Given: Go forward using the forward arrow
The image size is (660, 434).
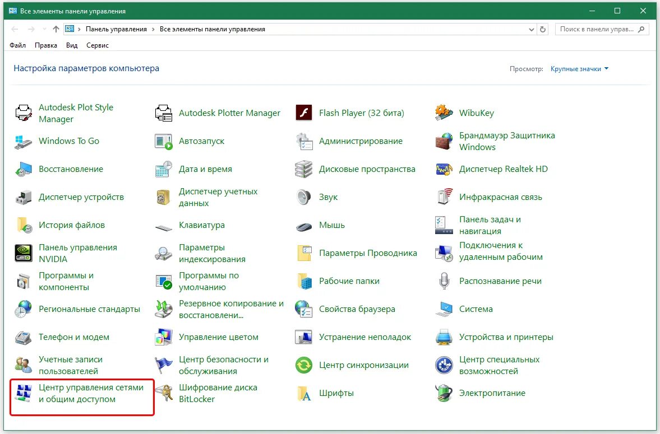Looking at the screenshot, I should (31, 30).
